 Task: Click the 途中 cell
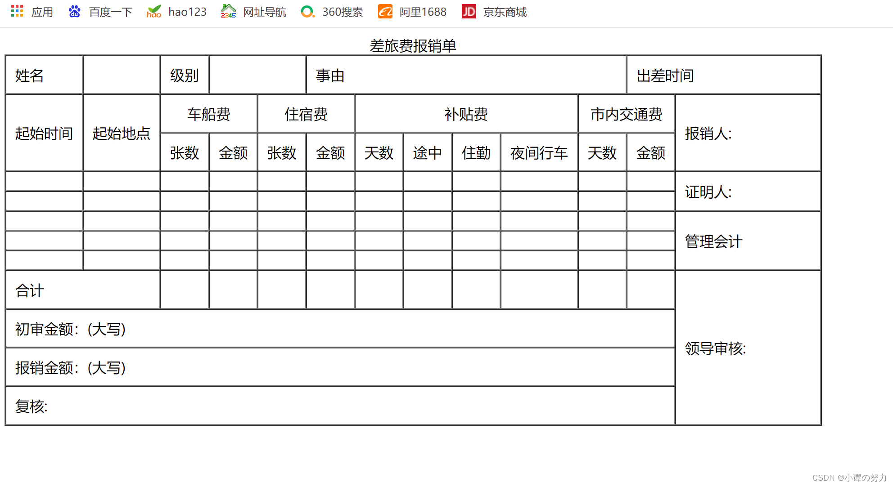pos(428,152)
